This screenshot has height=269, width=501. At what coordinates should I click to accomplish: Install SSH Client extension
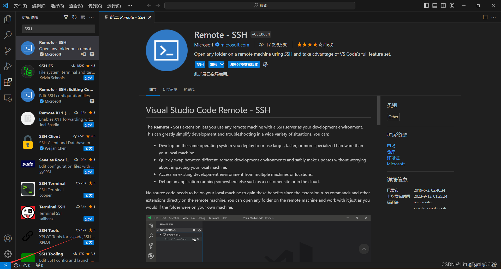point(89,149)
